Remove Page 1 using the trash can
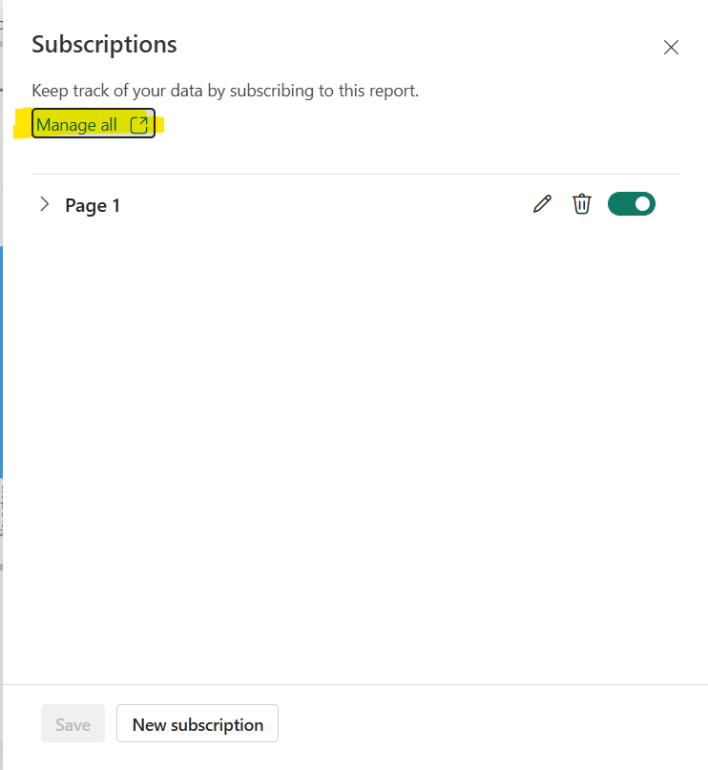Viewport: 708px width, 770px height. click(x=581, y=204)
